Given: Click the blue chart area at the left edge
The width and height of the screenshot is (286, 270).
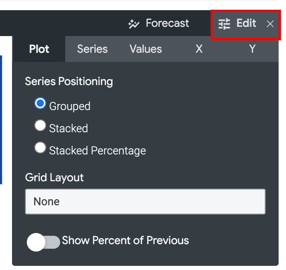Looking at the screenshot, I should 1,120.
